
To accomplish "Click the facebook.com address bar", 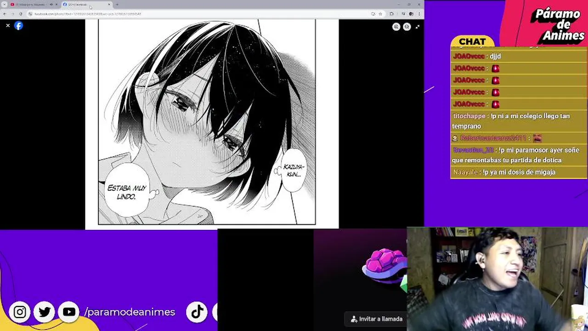I will (x=202, y=14).
